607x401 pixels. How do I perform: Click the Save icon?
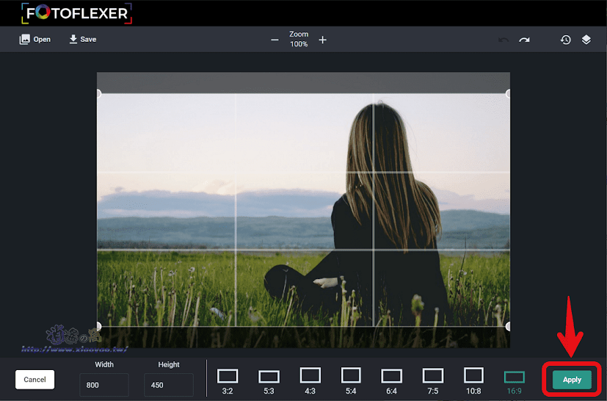coord(82,39)
